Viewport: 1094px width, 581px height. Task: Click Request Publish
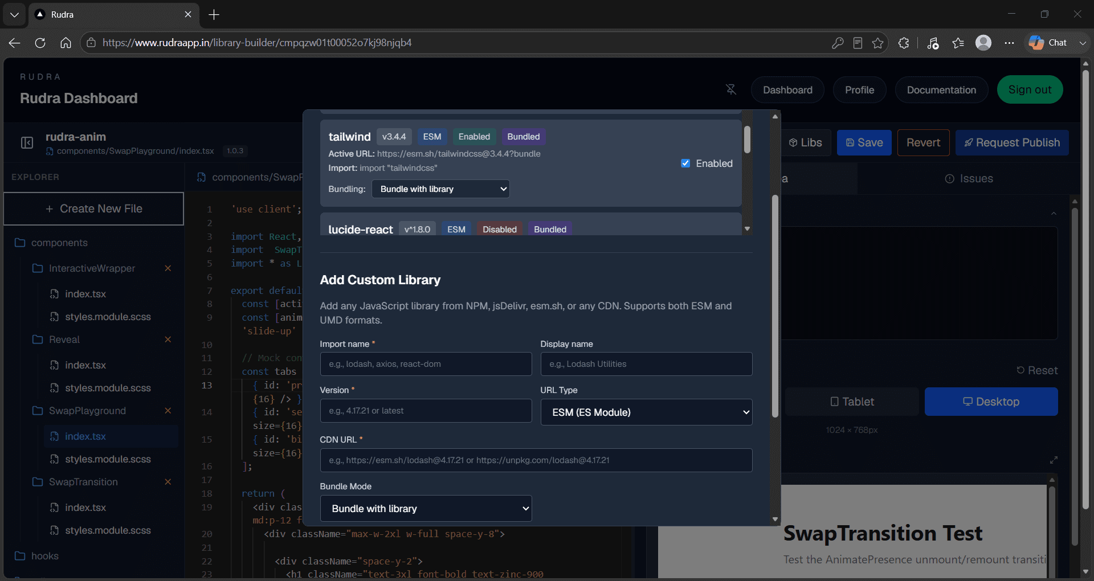pos(1012,142)
